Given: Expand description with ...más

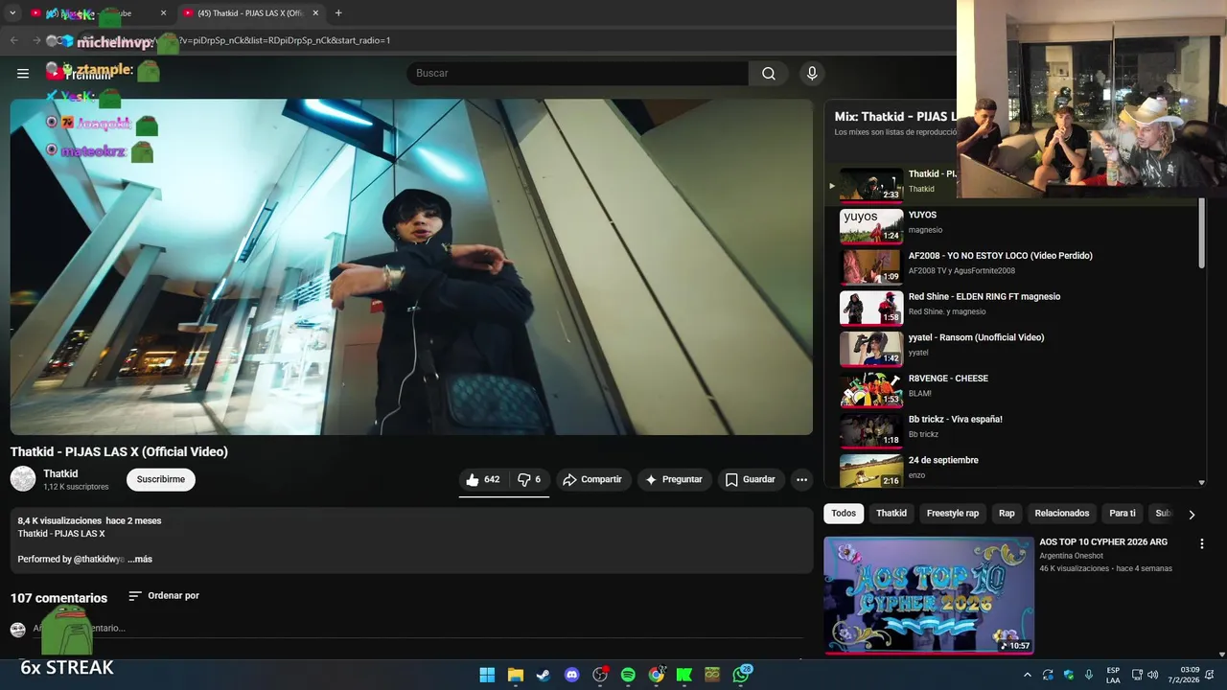Looking at the screenshot, I should pyautogui.click(x=140, y=559).
